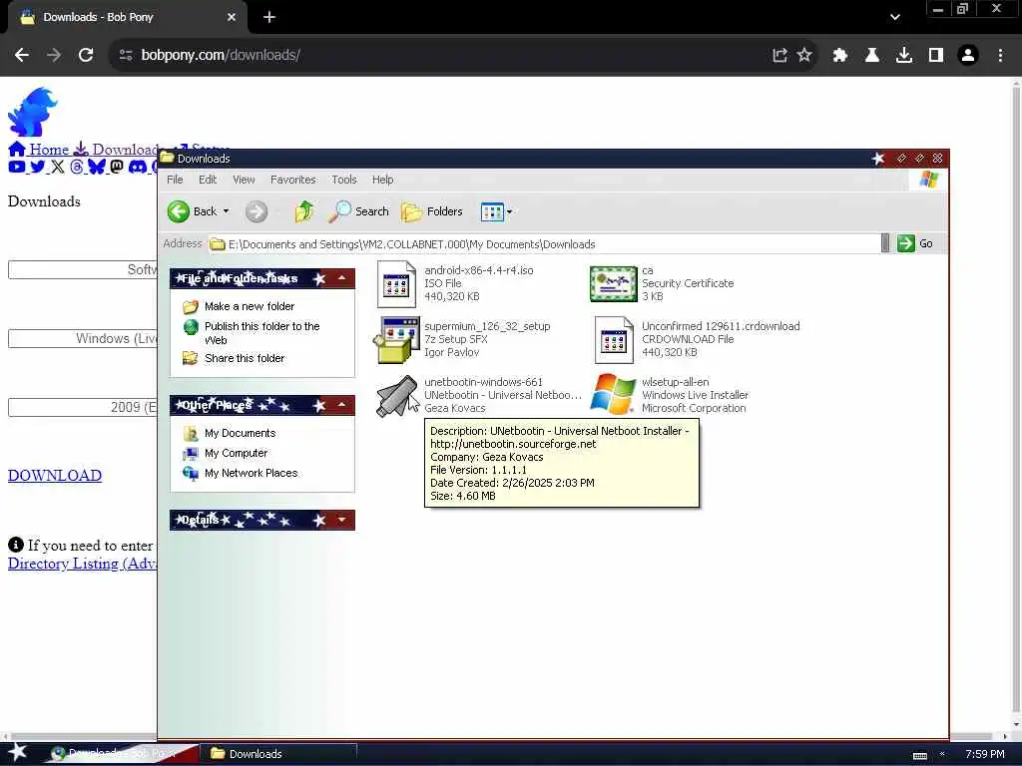Toggle the browser side panel icon
This screenshot has width=1022, height=766.
tap(936, 55)
